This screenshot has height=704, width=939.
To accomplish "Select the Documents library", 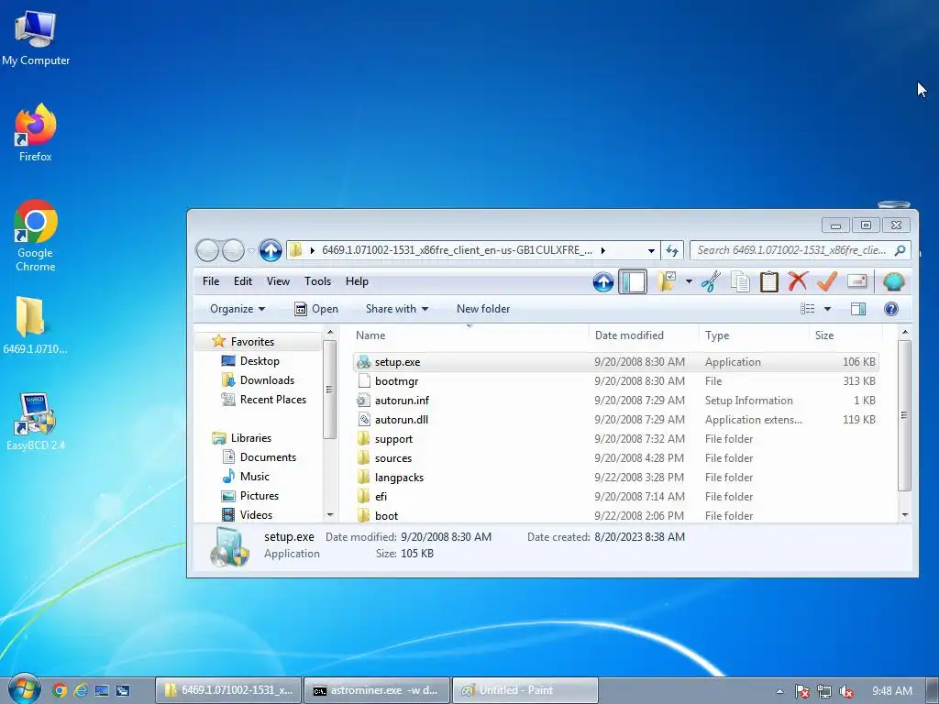I will (x=268, y=457).
